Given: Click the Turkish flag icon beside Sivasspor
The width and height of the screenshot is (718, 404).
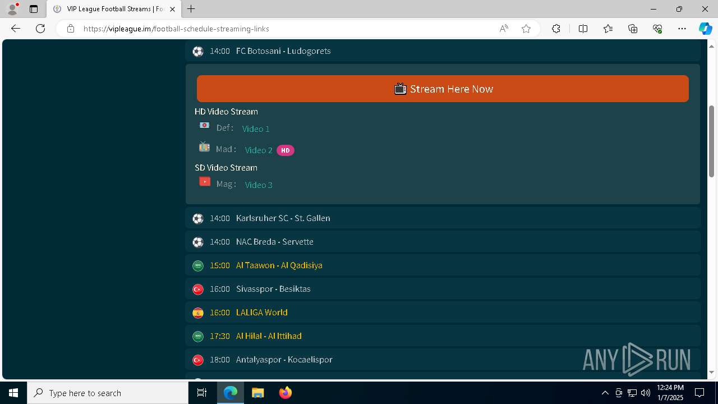Looking at the screenshot, I should click(x=198, y=290).
